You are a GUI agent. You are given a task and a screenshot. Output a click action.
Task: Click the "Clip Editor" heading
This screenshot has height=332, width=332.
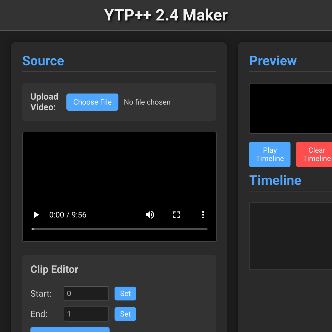55,269
